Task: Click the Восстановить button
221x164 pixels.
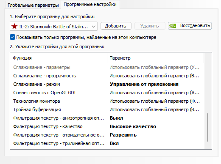Action: click(x=190, y=26)
